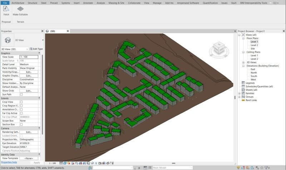Click the Edit Type button
The height and width of the screenshot is (170, 286).
[36, 49]
